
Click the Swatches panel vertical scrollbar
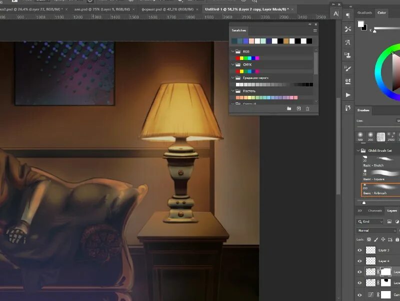tap(316, 63)
